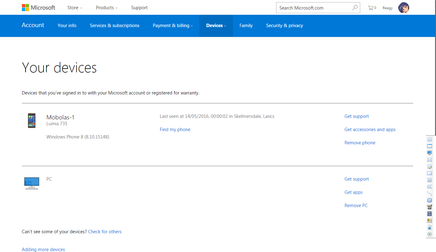Expand the Payment & billing dropdown

coord(173,26)
